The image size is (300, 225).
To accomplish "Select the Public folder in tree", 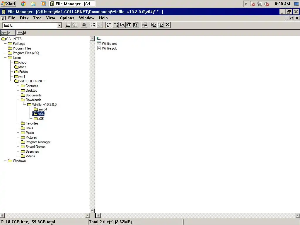I will click(x=21, y=72).
